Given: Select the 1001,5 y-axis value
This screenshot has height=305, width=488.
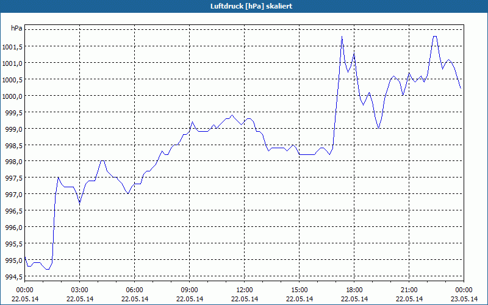Looking at the screenshot, I should [12, 47].
